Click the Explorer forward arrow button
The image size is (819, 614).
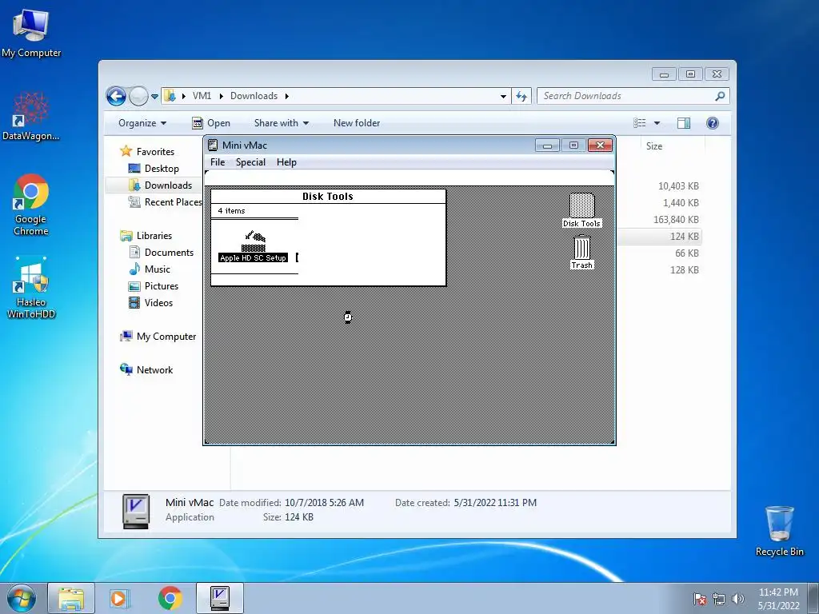(x=138, y=96)
